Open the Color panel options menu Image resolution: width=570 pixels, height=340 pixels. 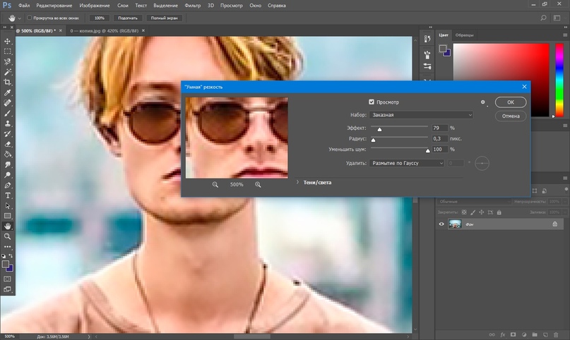(x=565, y=35)
